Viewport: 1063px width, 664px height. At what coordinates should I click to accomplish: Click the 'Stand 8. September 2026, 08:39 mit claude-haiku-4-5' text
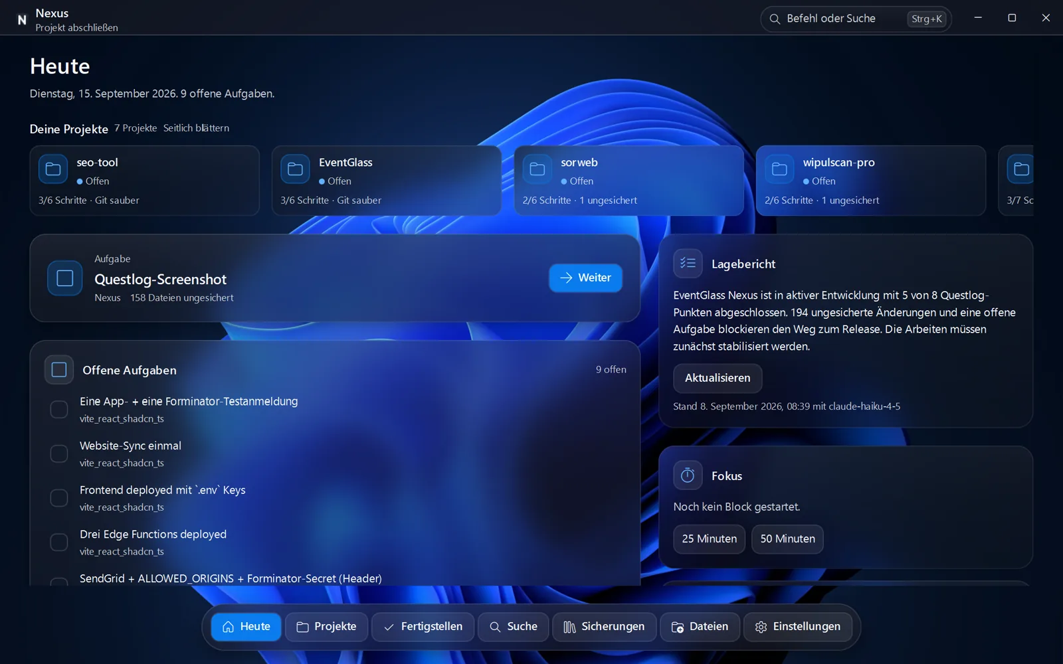click(x=787, y=406)
